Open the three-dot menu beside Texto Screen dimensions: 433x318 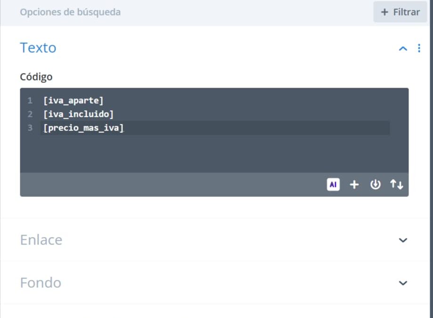click(x=419, y=48)
